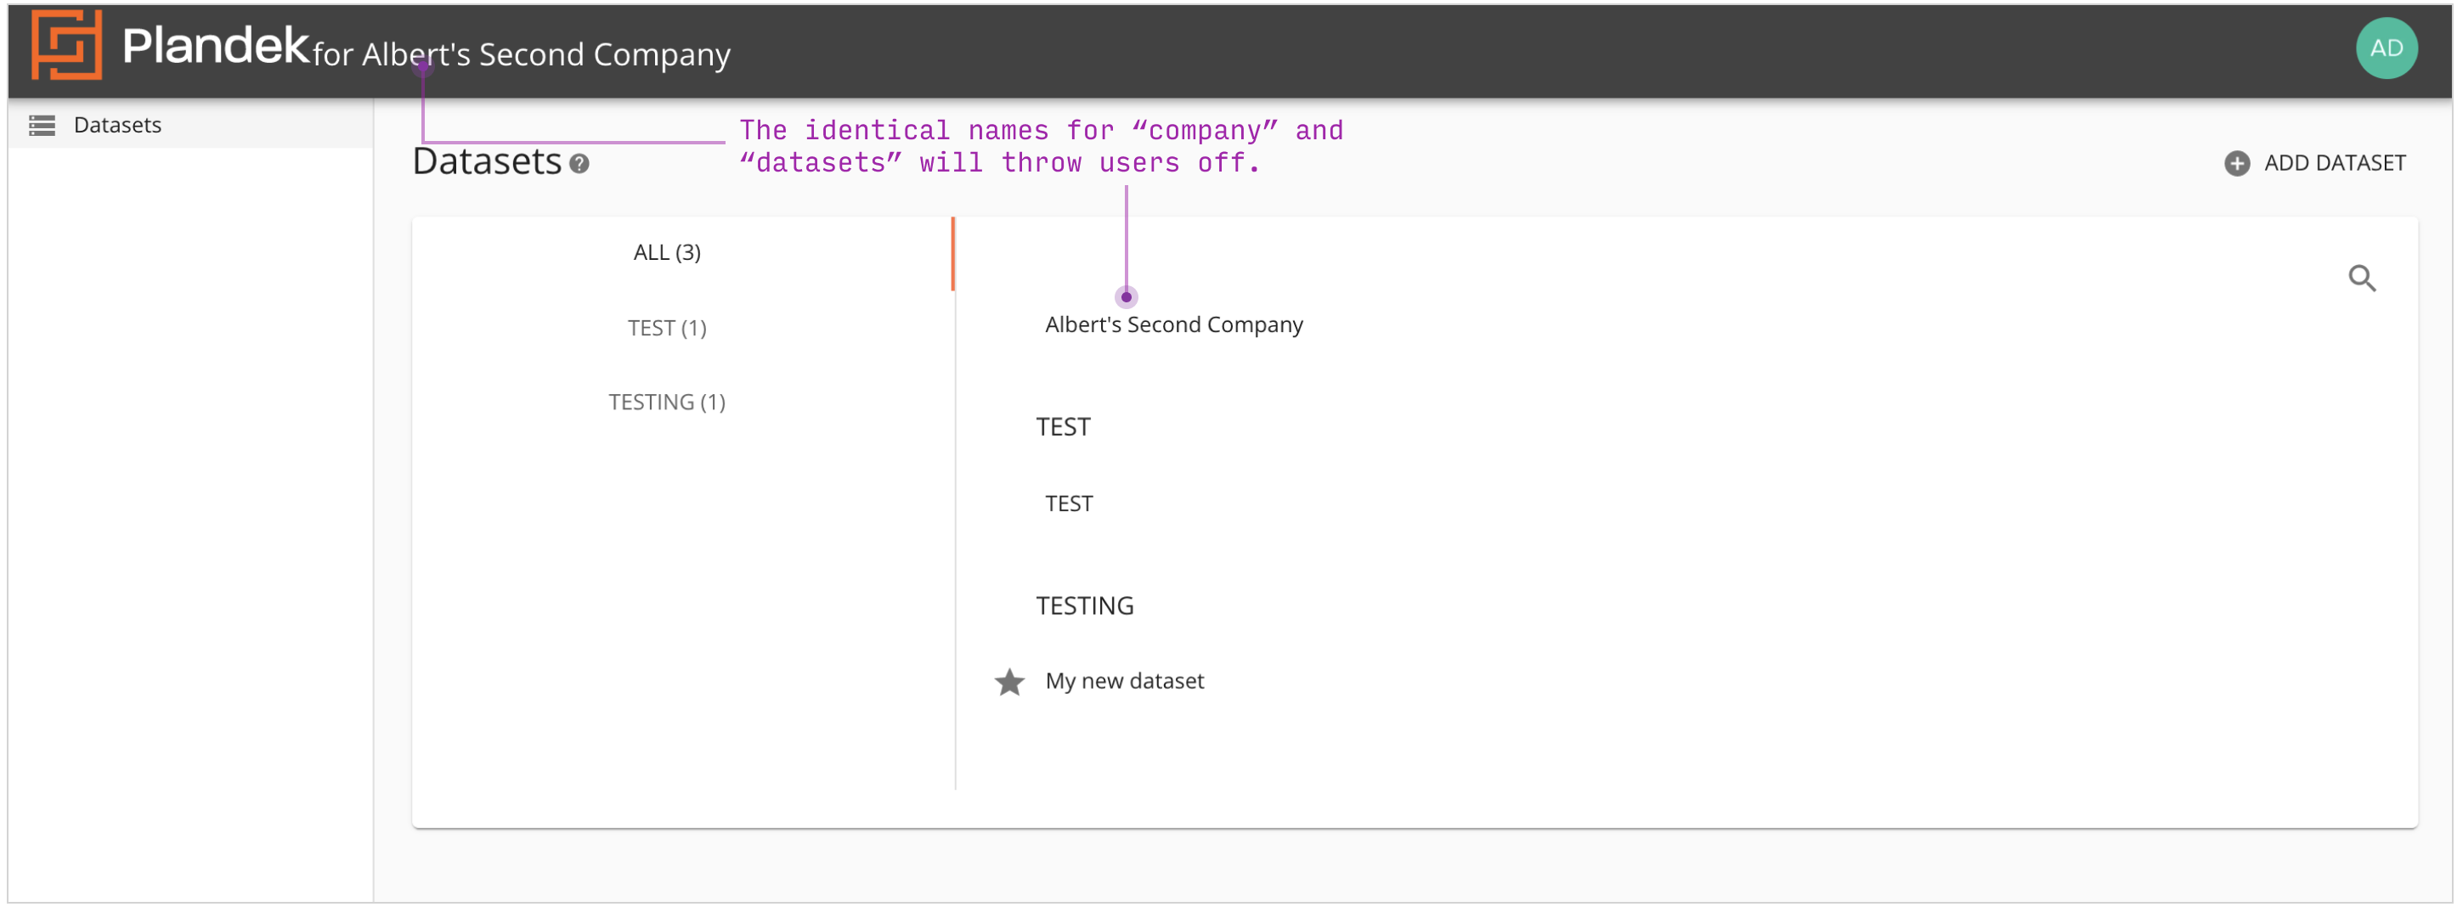Open dataset search with magnifier icon
Screen dimensions: 2457x907
point(2361,279)
